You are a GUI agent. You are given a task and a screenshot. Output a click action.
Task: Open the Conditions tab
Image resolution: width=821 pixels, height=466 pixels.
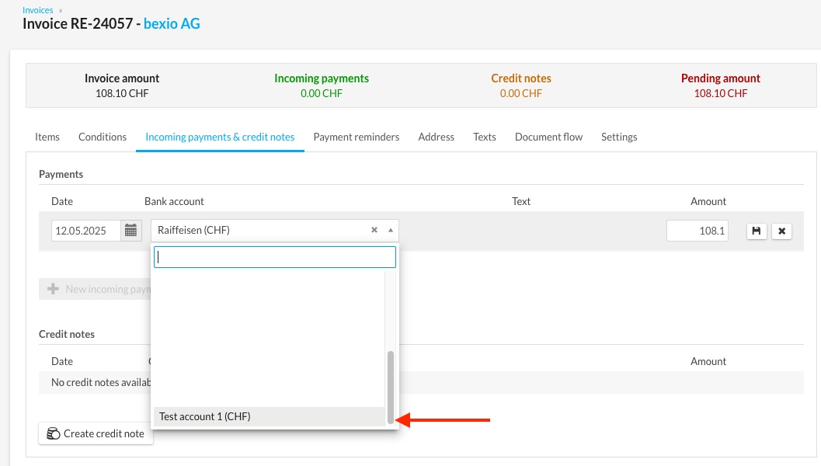click(x=103, y=137)
